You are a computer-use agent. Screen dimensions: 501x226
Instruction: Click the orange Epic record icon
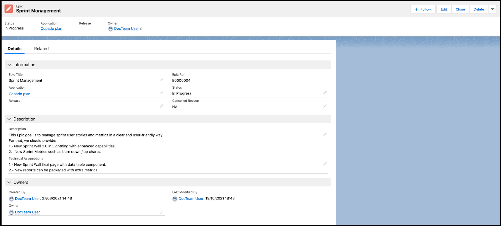[9, 9]
